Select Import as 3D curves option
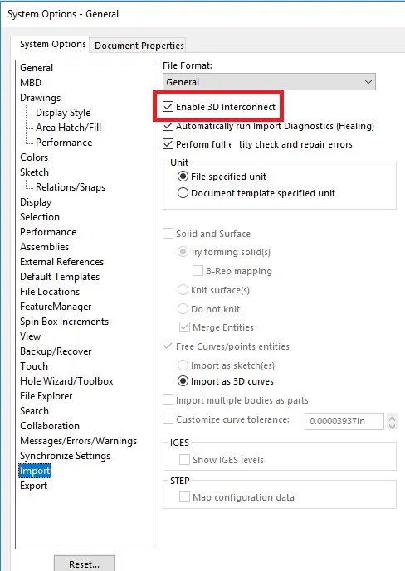Image resolution: width=405 pixels, height=571 pixels. 183,381
